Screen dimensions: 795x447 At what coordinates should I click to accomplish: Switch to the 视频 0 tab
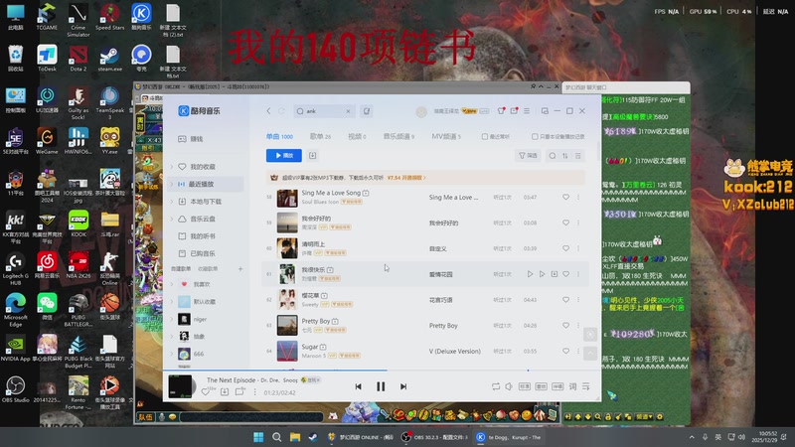coord(357,136)
